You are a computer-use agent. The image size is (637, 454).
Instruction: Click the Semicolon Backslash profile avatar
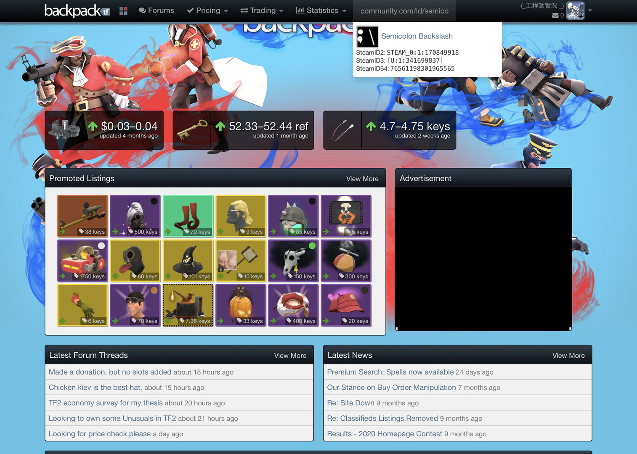pos(367,37)
